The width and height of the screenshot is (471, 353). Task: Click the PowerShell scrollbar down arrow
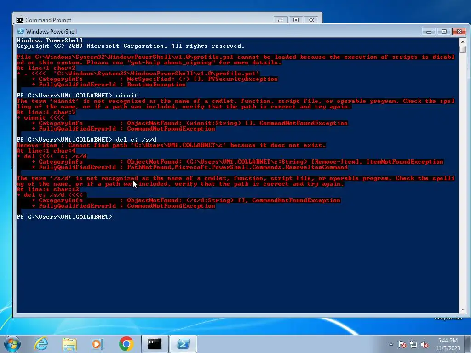click(463, 309)
